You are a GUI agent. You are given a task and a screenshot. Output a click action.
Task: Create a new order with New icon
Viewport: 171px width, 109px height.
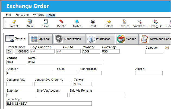[30, 21]
